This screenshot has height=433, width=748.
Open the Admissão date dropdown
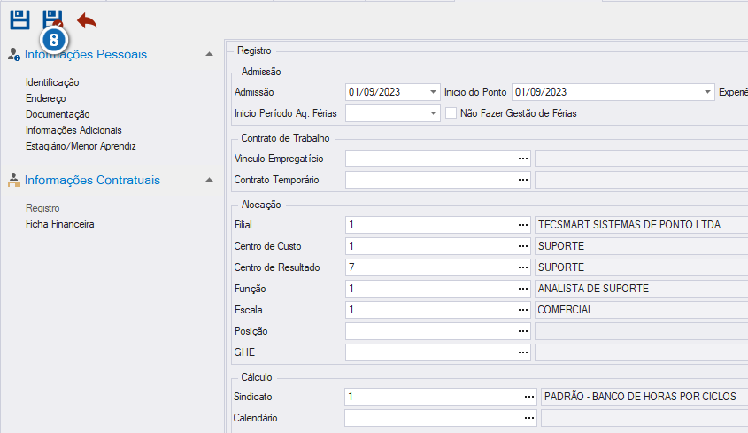coord(433,92)
